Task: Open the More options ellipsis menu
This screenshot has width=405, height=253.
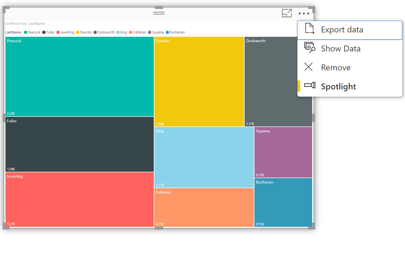Action: [304, 13]
